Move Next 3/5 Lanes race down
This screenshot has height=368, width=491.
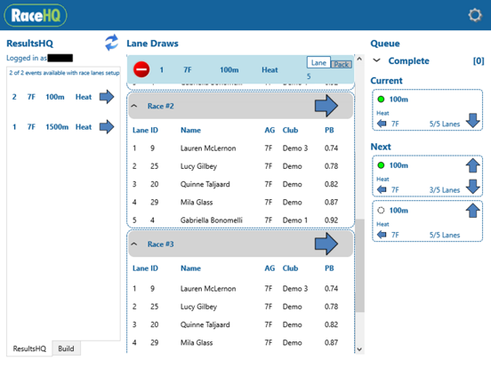pos(473,187)
